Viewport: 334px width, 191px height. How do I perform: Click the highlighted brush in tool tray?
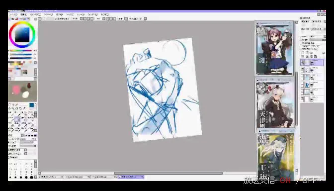coord(17,119)
